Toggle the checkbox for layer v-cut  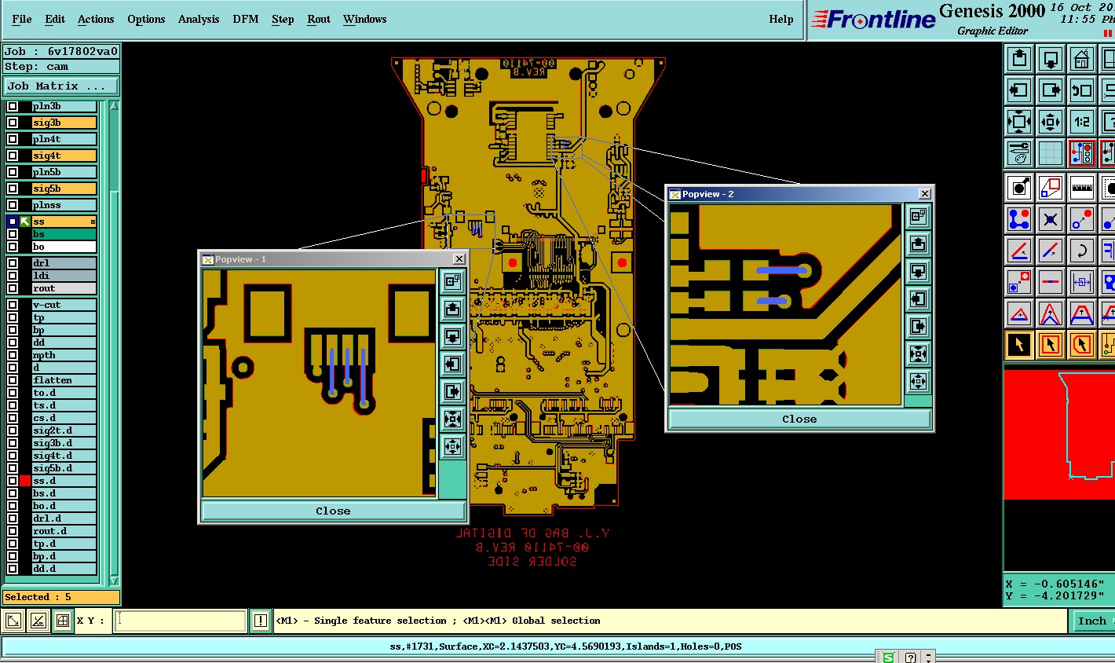click(13, 305)
